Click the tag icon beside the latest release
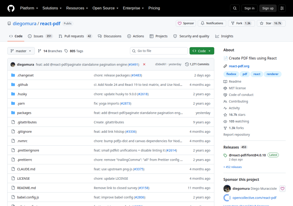The height and width of the screenshot is (206, 293). pos(225,155)
